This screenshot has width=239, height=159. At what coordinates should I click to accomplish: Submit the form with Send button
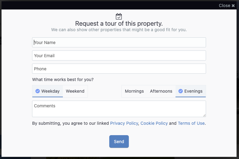(x=119, y=142)
